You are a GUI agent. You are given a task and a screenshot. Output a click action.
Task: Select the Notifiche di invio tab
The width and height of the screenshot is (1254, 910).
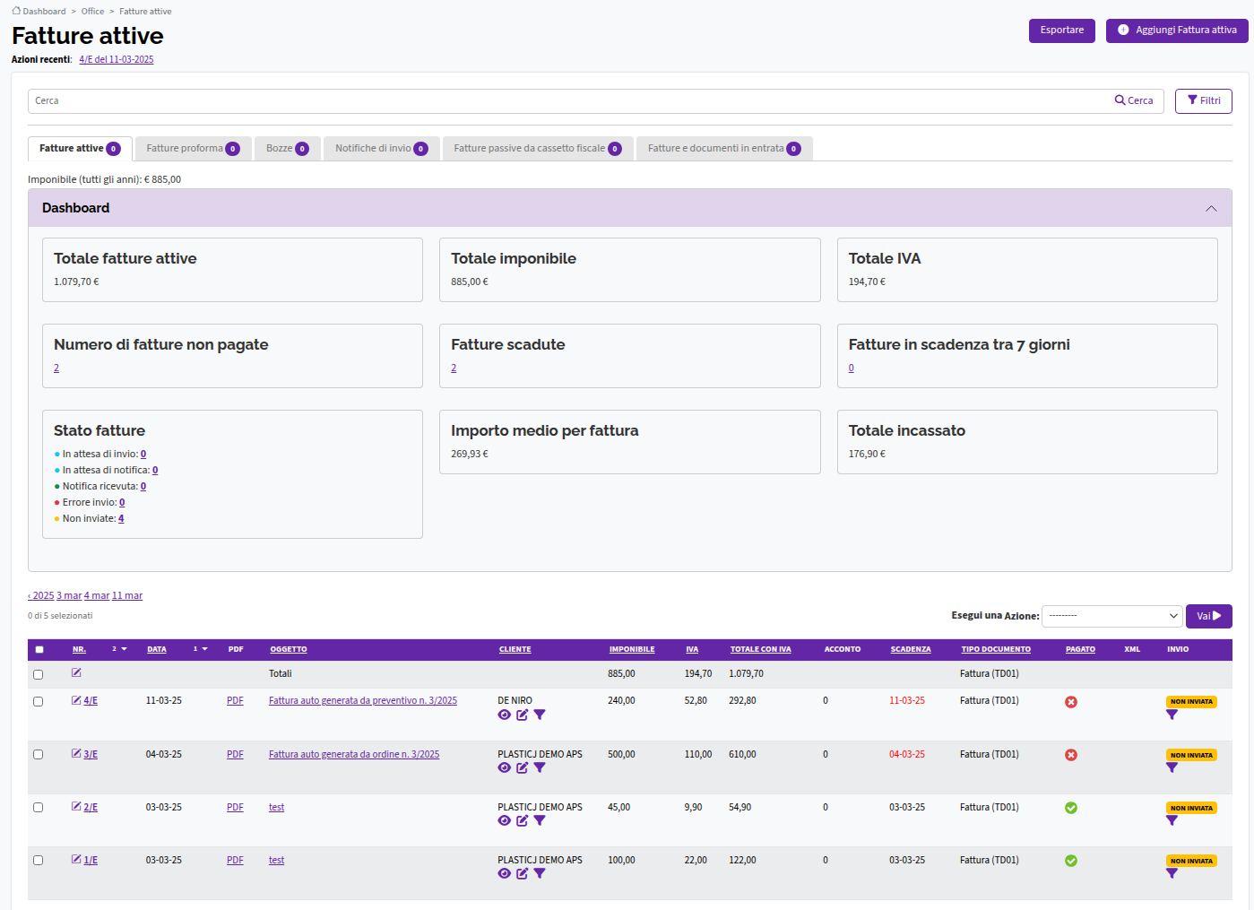tap(381, 149)
